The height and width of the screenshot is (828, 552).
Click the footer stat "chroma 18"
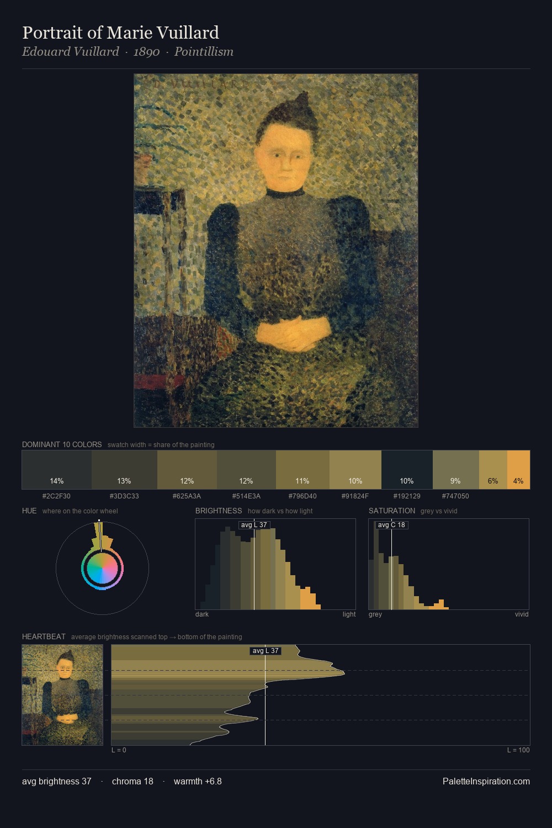(x=132, y=781)
